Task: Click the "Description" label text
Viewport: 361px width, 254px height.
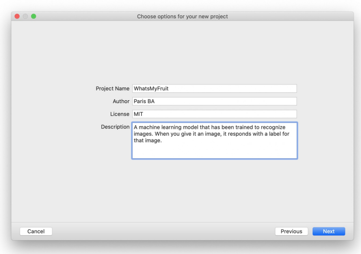Action: tap(114, 127)
